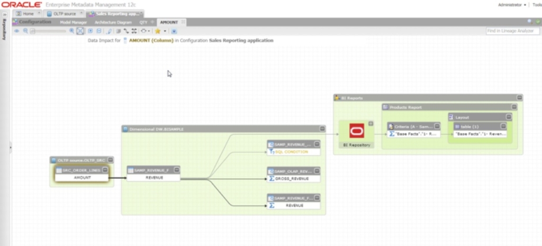Click the Products Report icon

pos(386,107)
